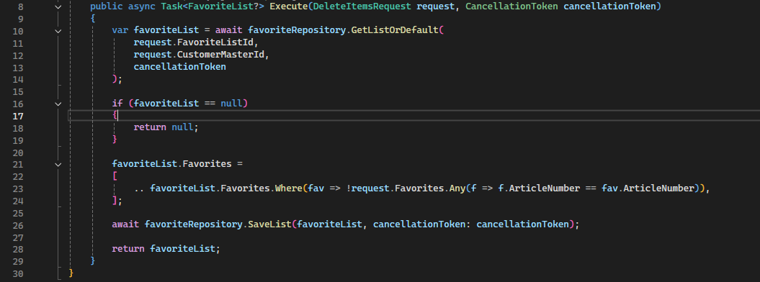Viewport: 760px width, 282px height.
Task: Click request.CustomerMasterId argument
Action: pyautogui.click(x=199, y=55)
